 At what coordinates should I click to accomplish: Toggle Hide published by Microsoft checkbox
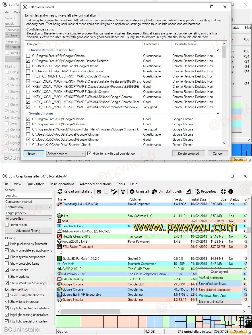point(7,244)
